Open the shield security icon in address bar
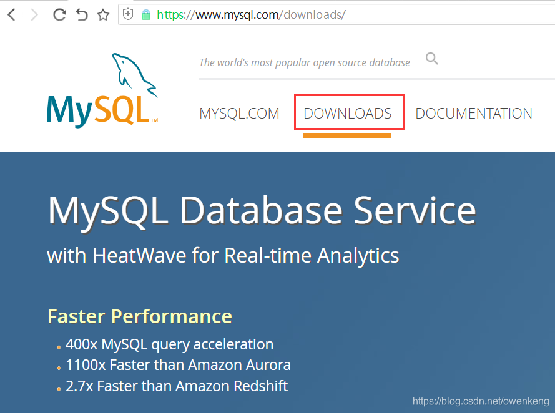Viewport: 555px width, 413px height. 128,14
